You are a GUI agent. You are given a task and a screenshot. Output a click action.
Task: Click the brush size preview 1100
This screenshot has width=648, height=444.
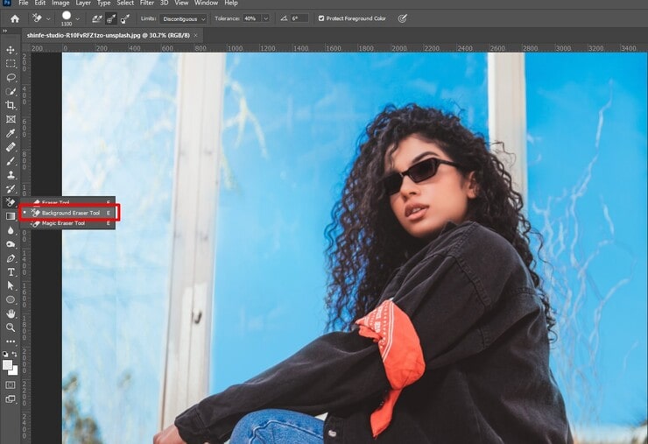[67, 18]
